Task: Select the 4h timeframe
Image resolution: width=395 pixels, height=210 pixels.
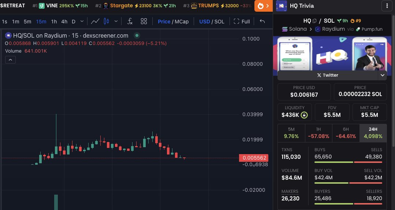Action: (x=64, y=22)
